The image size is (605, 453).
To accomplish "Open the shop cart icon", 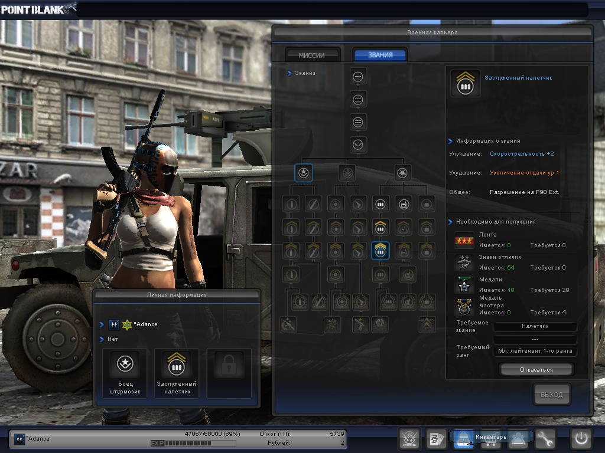I will click(490, 438).
